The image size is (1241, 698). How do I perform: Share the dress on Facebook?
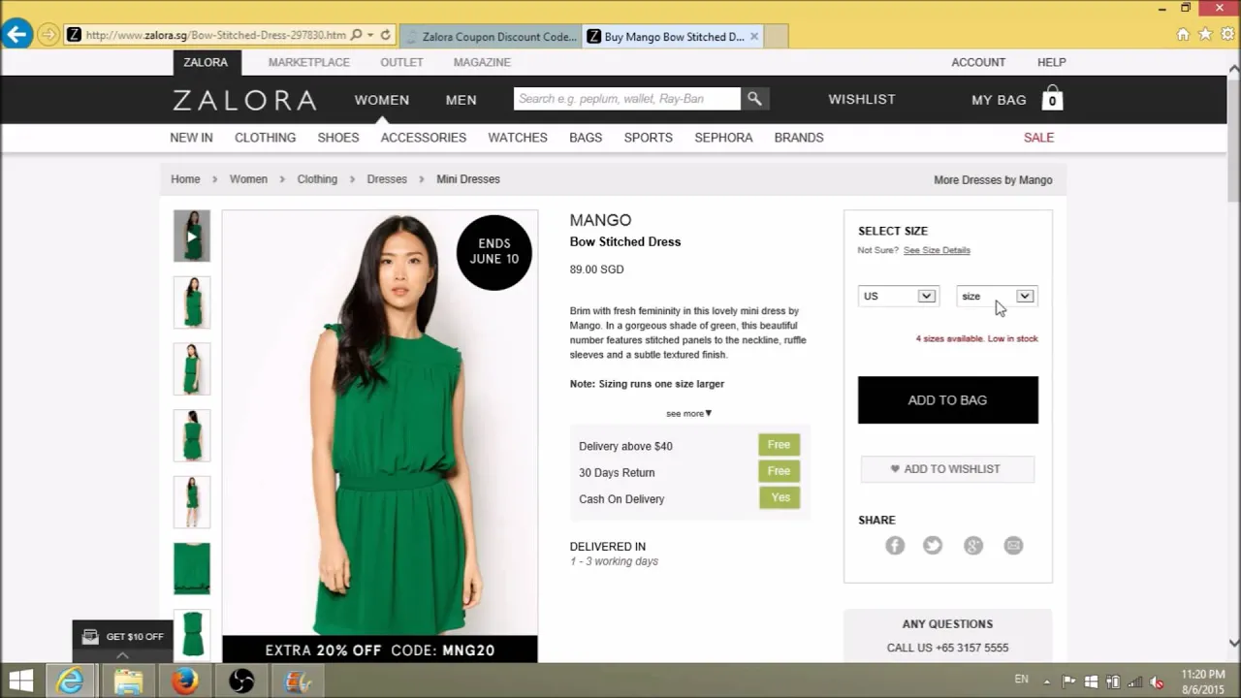click(895, 546)
